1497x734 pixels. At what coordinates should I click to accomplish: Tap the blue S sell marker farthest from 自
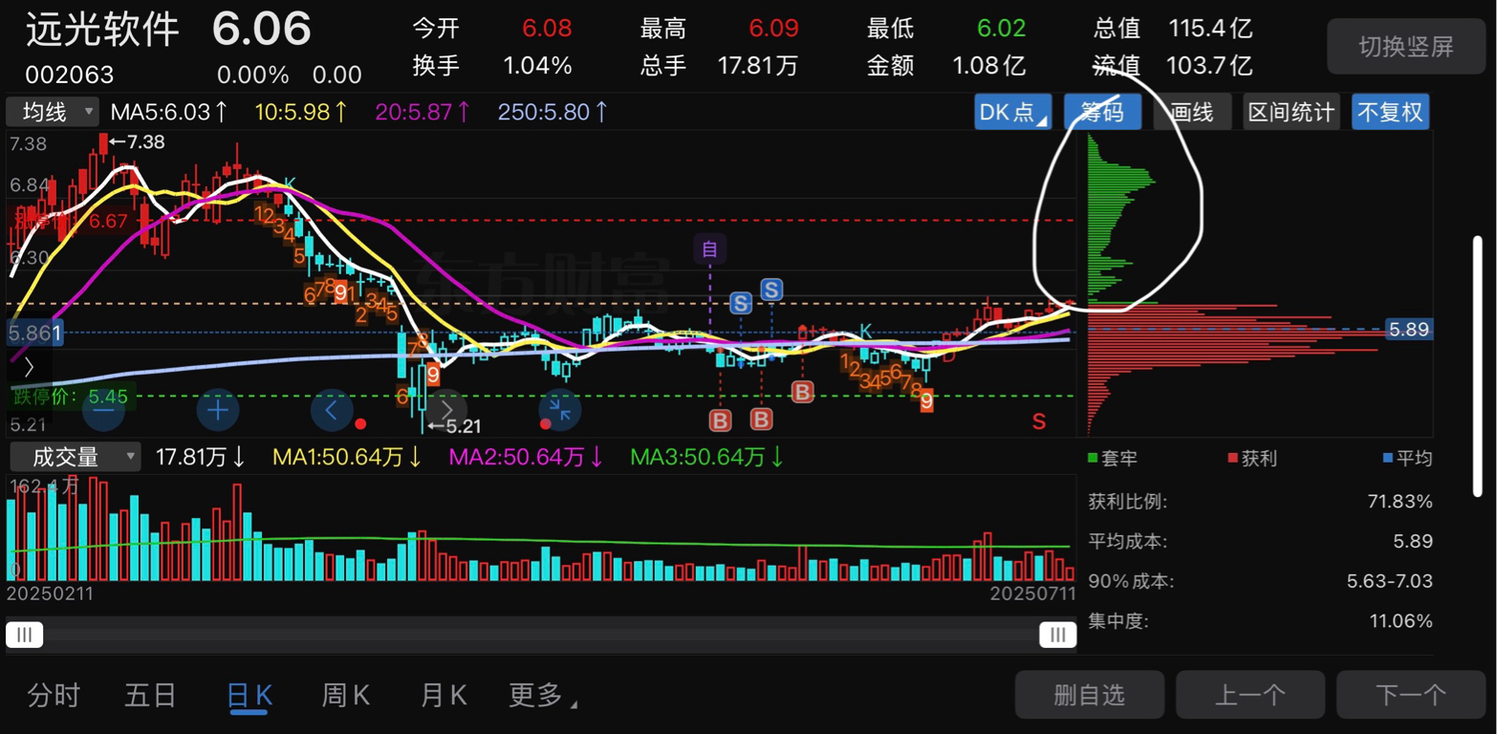[x=771, y=289]
